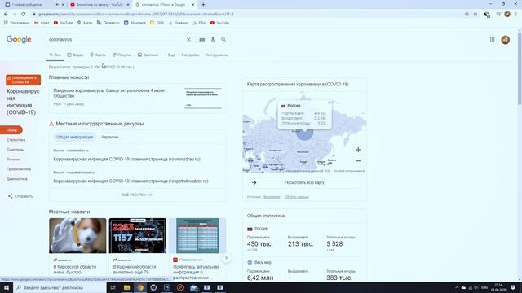This screenshot has width=522, height=293.
Task: Expand the Ещё more tabs menu
Action: (170, 55)
